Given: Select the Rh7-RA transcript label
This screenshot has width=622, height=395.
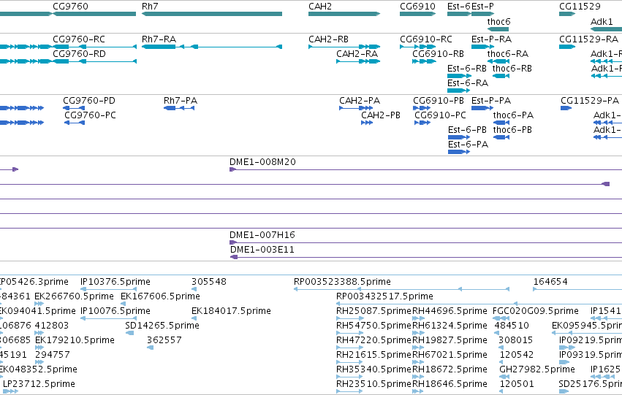Looking at the screenshot, I should (x=159, y=39).
